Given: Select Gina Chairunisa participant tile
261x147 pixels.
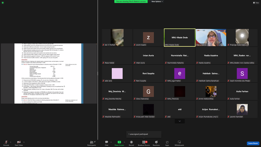Looking at the screenshot, I should [x=148, y=91].
